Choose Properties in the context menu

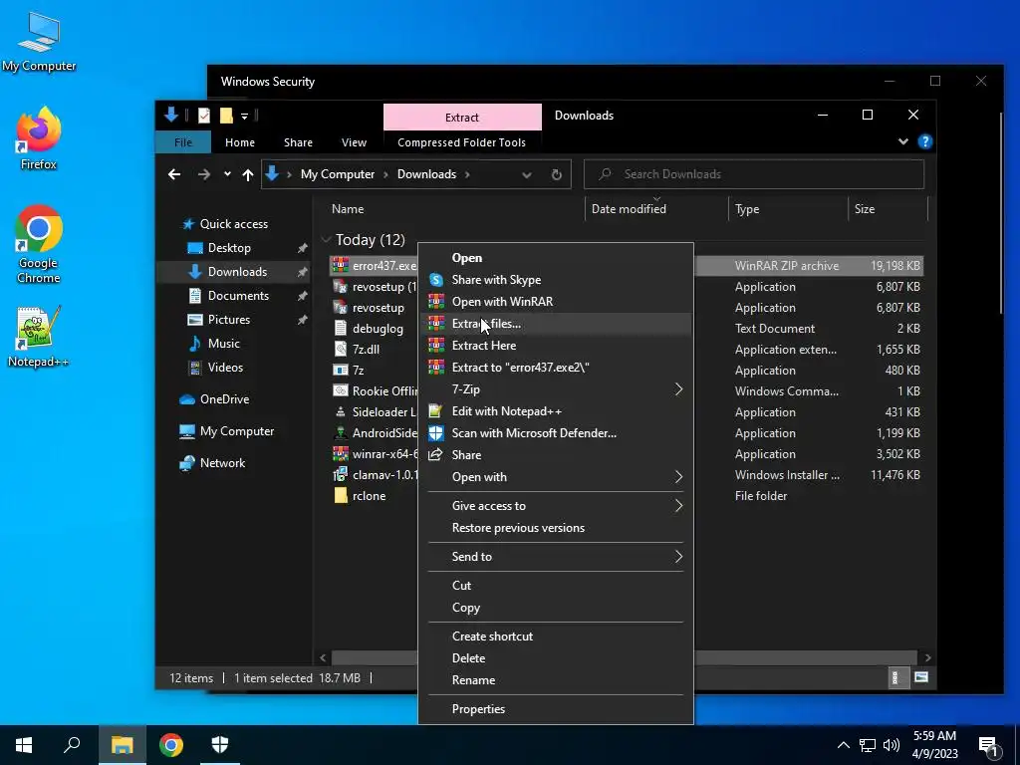[x=556, y=709]
